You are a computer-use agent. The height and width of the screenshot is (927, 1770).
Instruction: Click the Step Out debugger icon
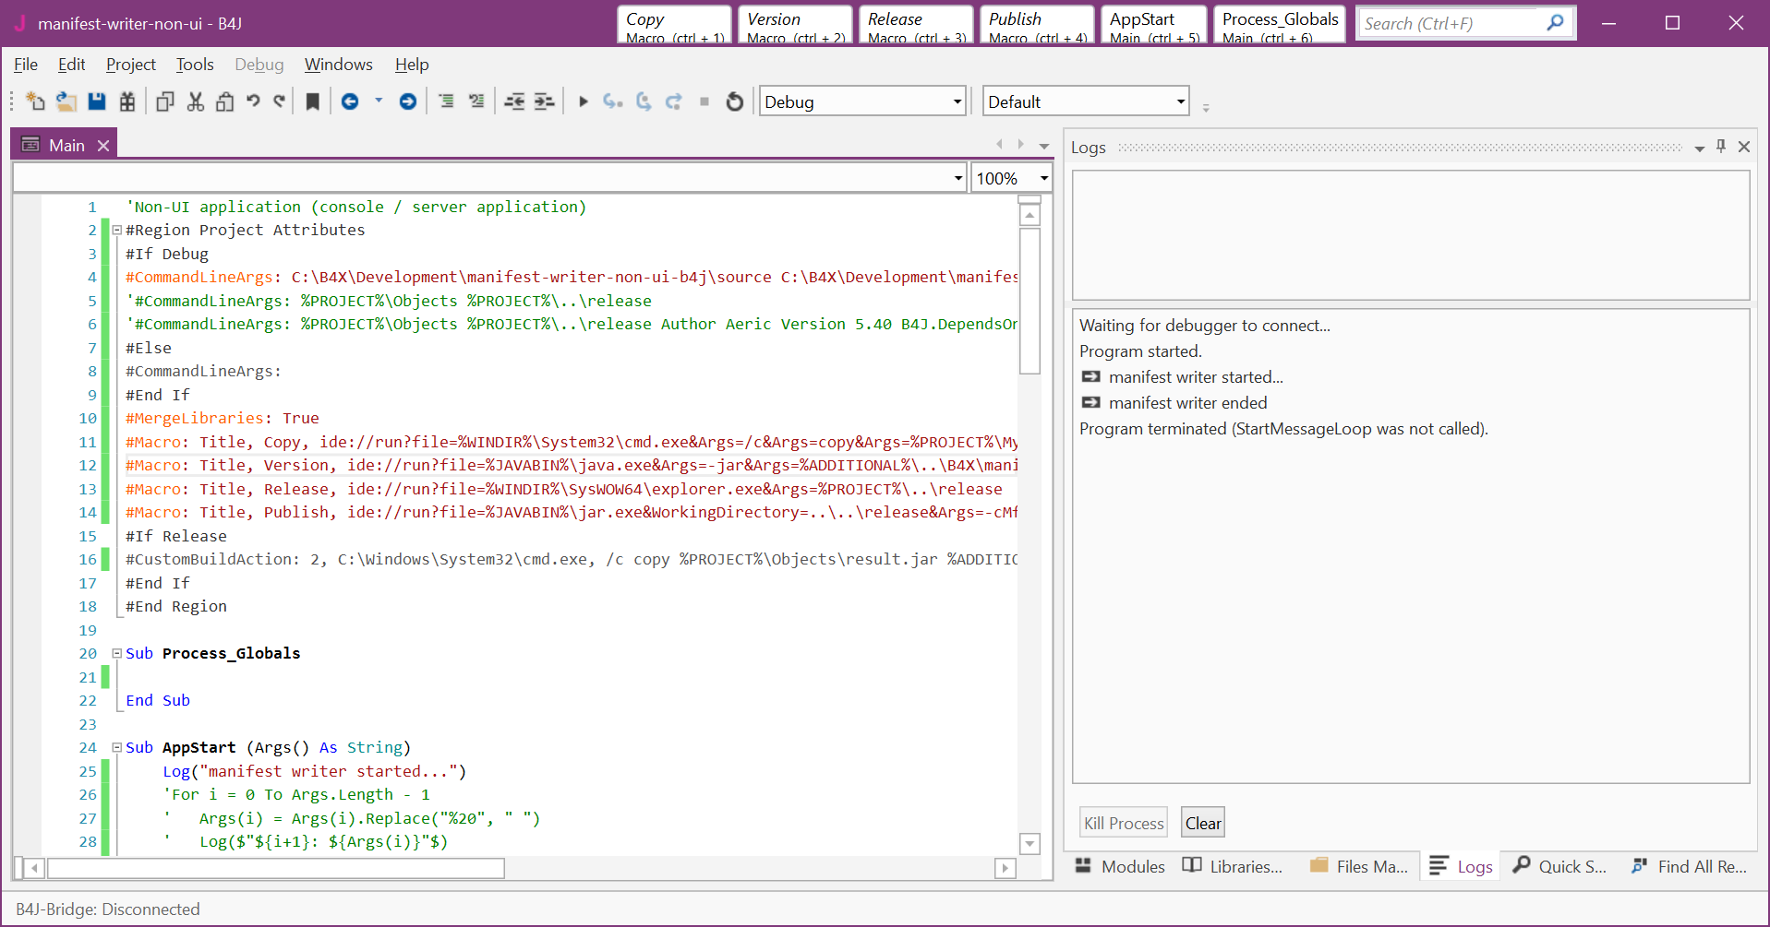point(674,101)
